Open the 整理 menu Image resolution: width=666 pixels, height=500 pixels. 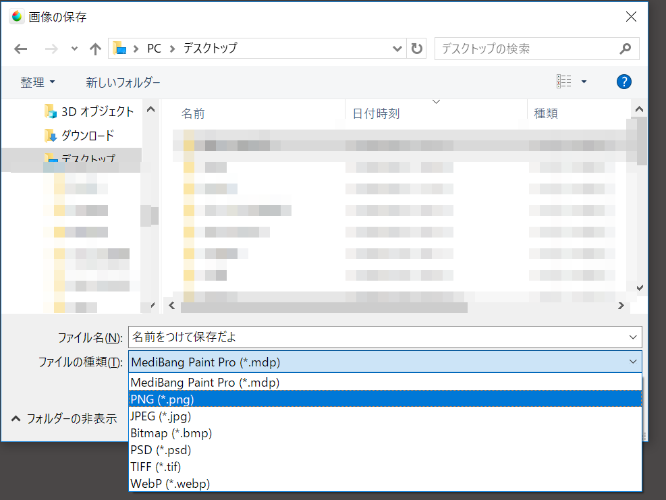tap(38, 82)
